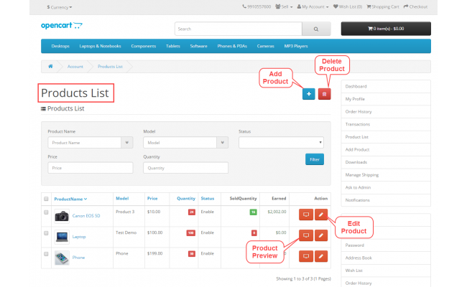
Task: Open Manage Shipping in sidebar
Action: (x=386, y=175)
